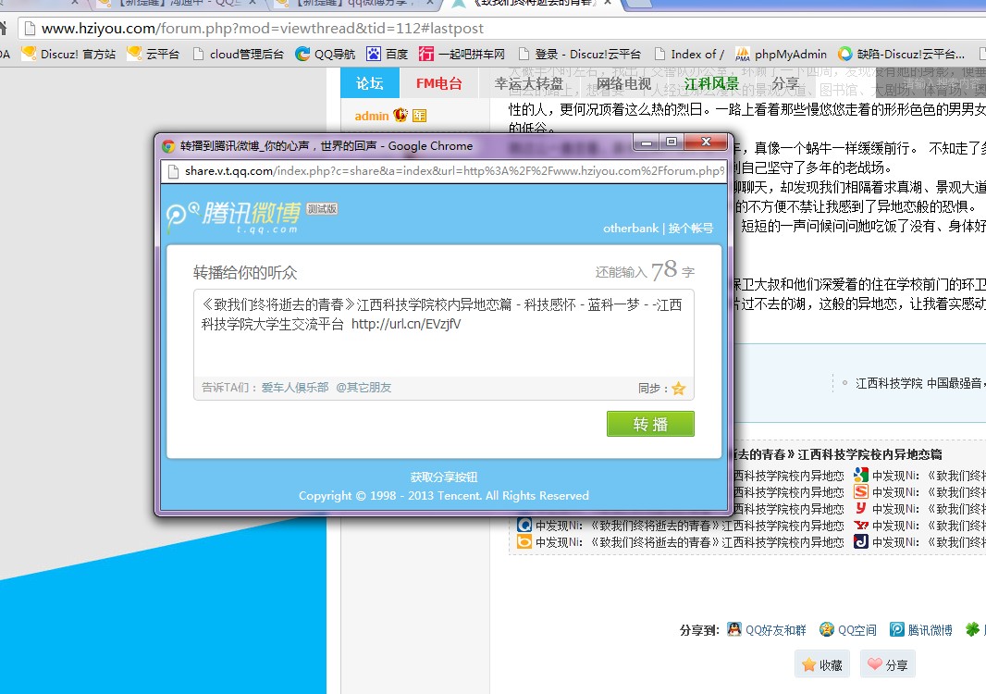The height and width of the screenshot is (694, 986).
Task: Open the QQ导航 bookmark
Action: (x=325, y=54)
